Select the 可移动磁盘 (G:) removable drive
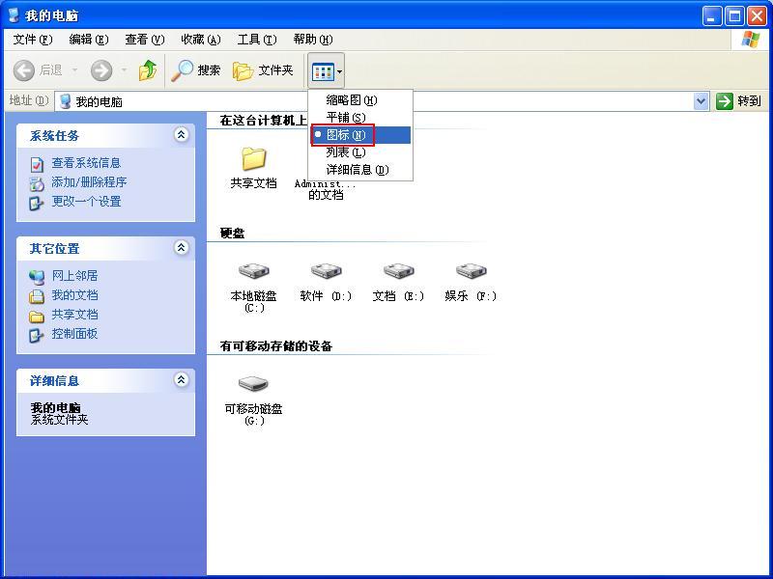Image resolution: width=773 pixels, height=579 pixels. [x=253, y=383]
